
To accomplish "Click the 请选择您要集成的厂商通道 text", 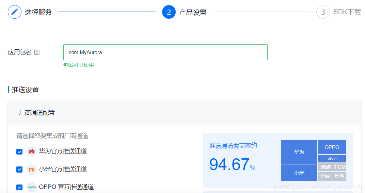I will pyautogui.click(x=52, y=136).
